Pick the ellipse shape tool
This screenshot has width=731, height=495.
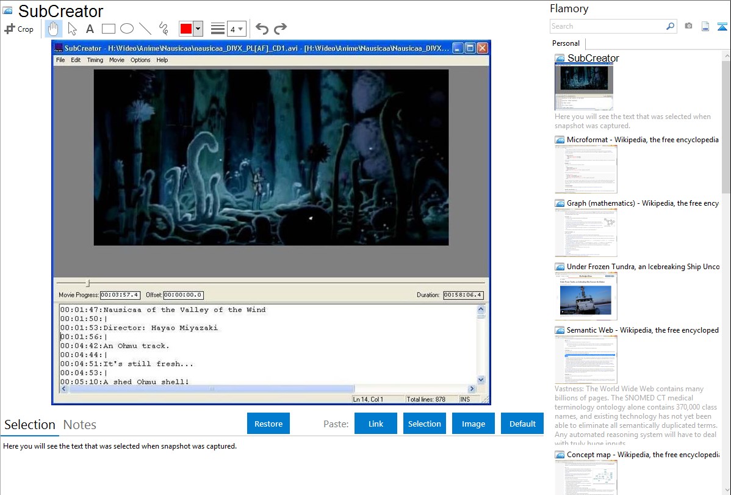coord(127,29)
